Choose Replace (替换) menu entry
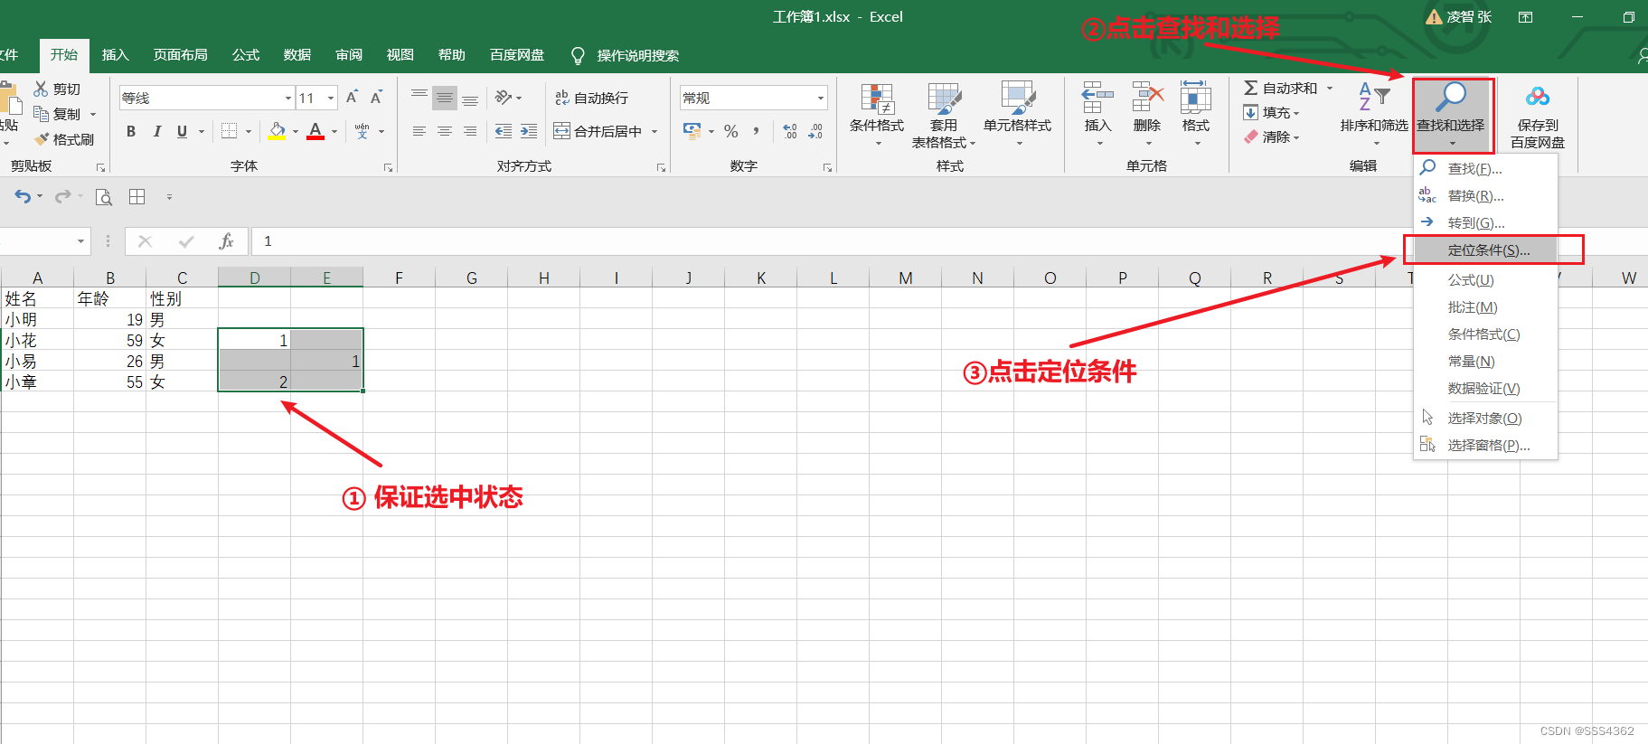1648x744 pixels. pos(1485,195)
